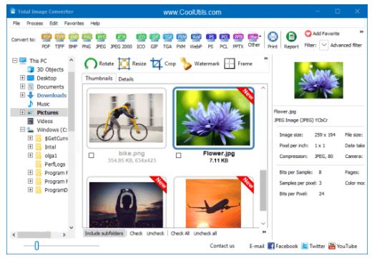Click Check All button

coord(180,233)
